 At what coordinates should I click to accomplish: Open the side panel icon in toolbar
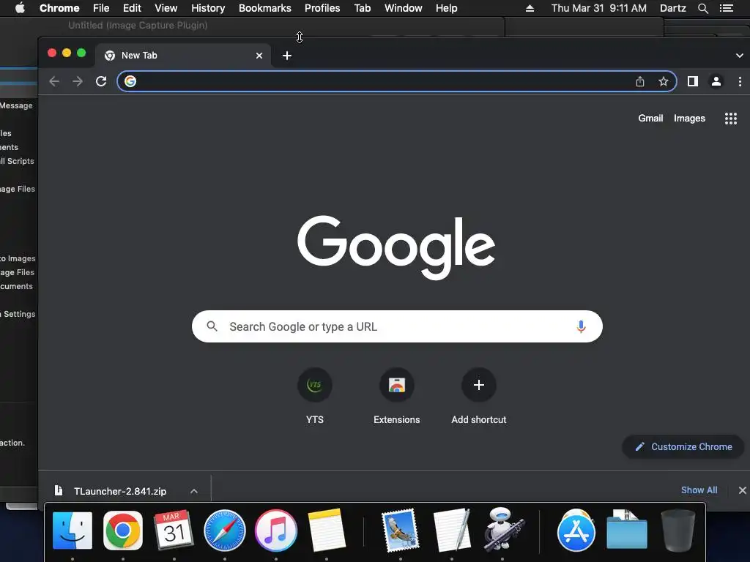(693, 81)
